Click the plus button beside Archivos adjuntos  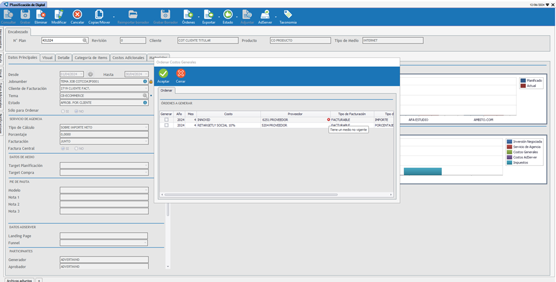coord(39,280)
